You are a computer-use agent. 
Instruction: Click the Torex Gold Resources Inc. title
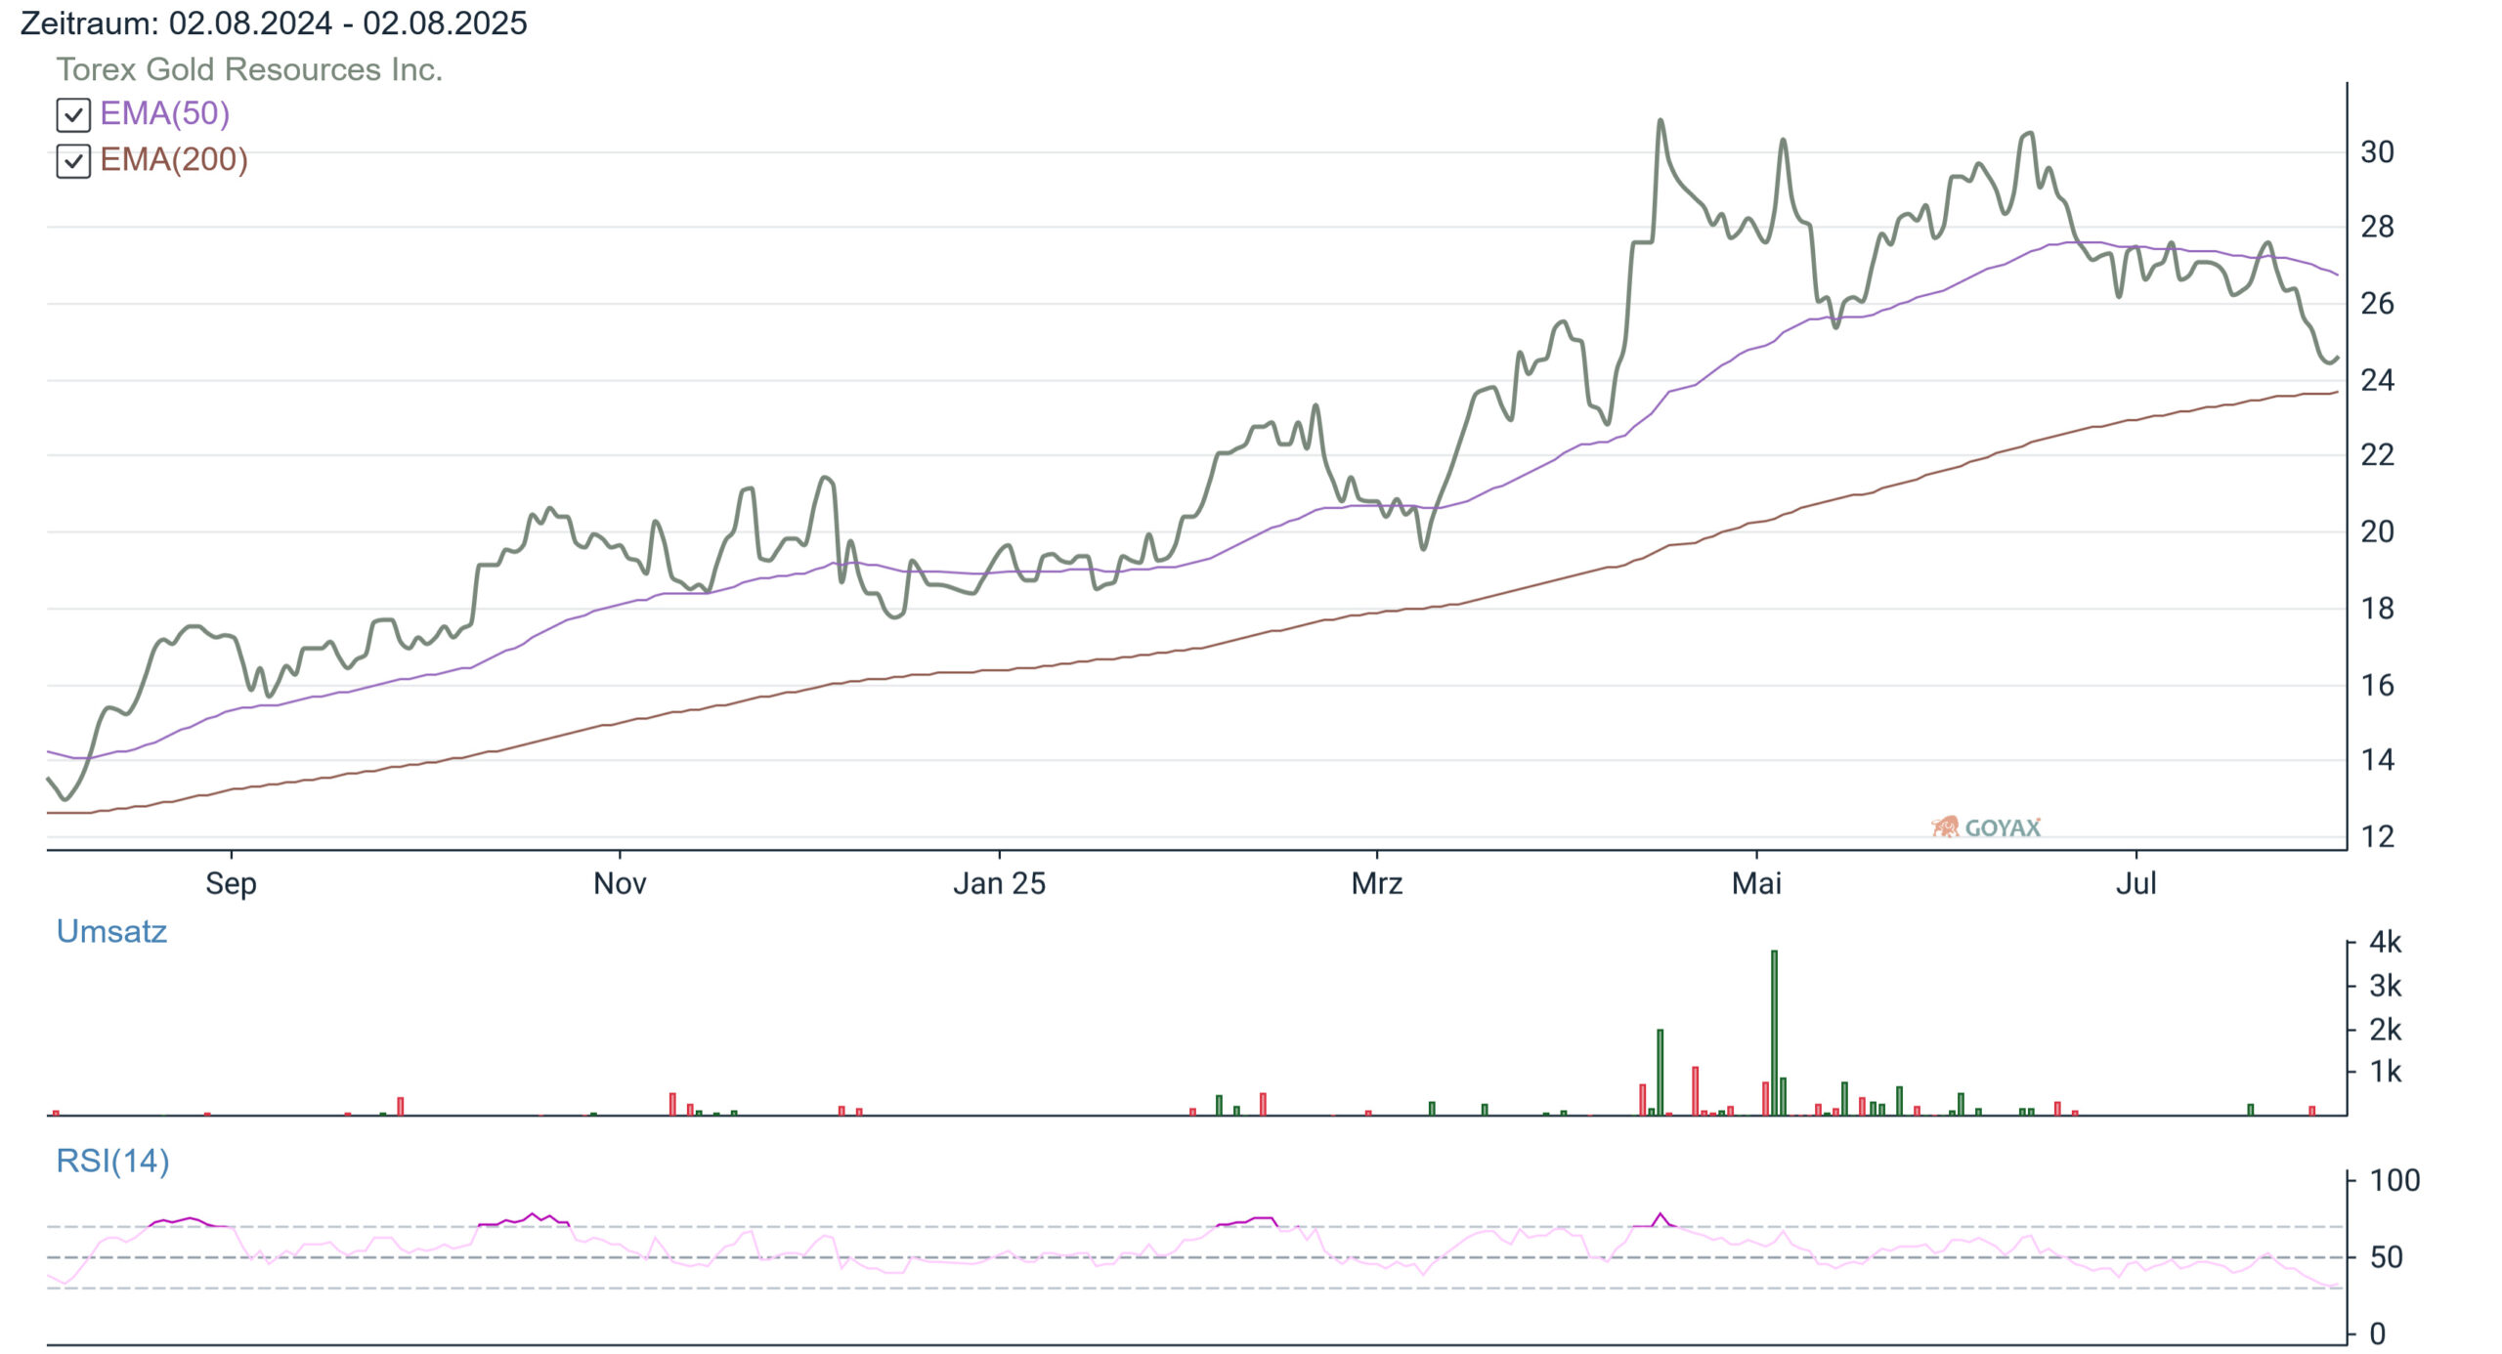click(249, 69)
